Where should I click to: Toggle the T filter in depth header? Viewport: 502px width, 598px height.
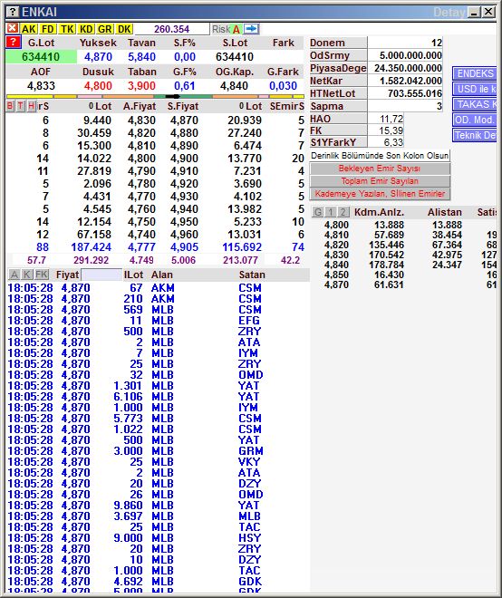point(20,106)
